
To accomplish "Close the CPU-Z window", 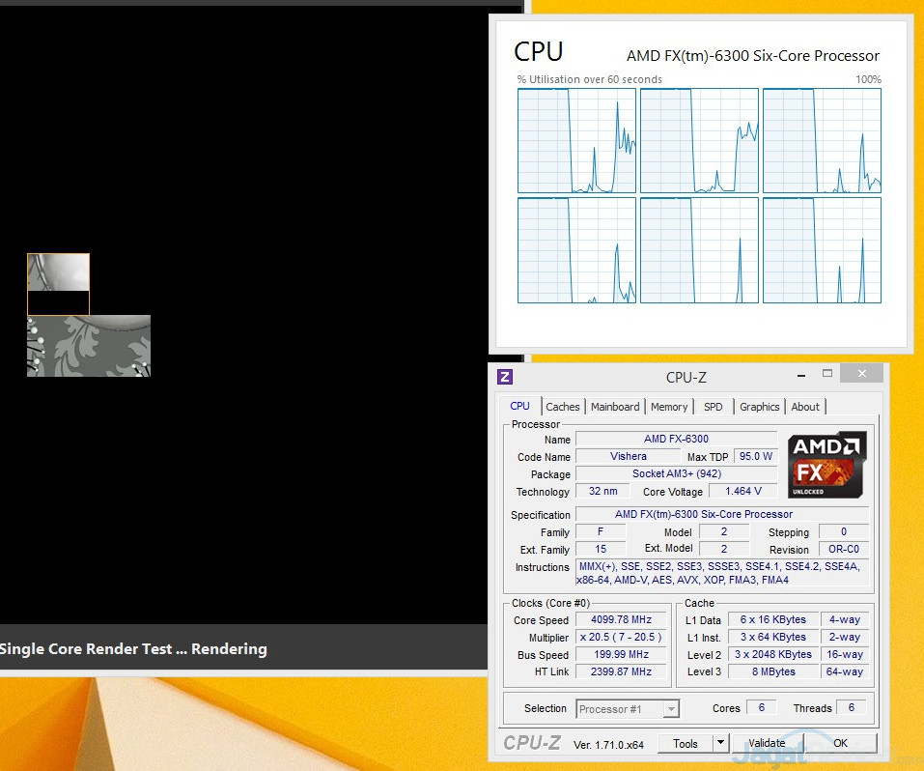I will click(860, 374).
